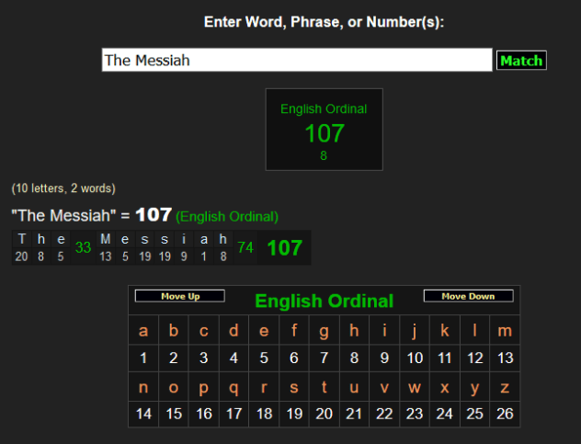This screenshot has width=581, height=444.
Task: Click the letter 's' in the cipher table
Action: (294, 388)
